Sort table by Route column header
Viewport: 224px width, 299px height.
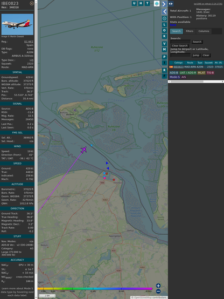[x=190, y=63]
